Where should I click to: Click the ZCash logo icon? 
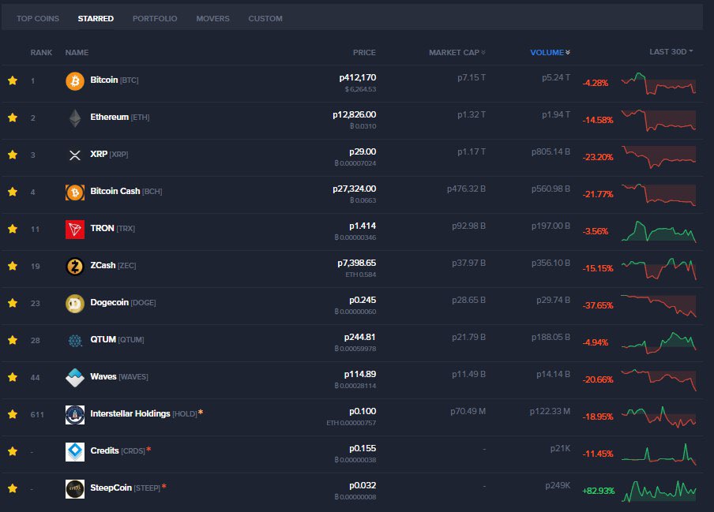pyautogui.click(x=75, y=267)
